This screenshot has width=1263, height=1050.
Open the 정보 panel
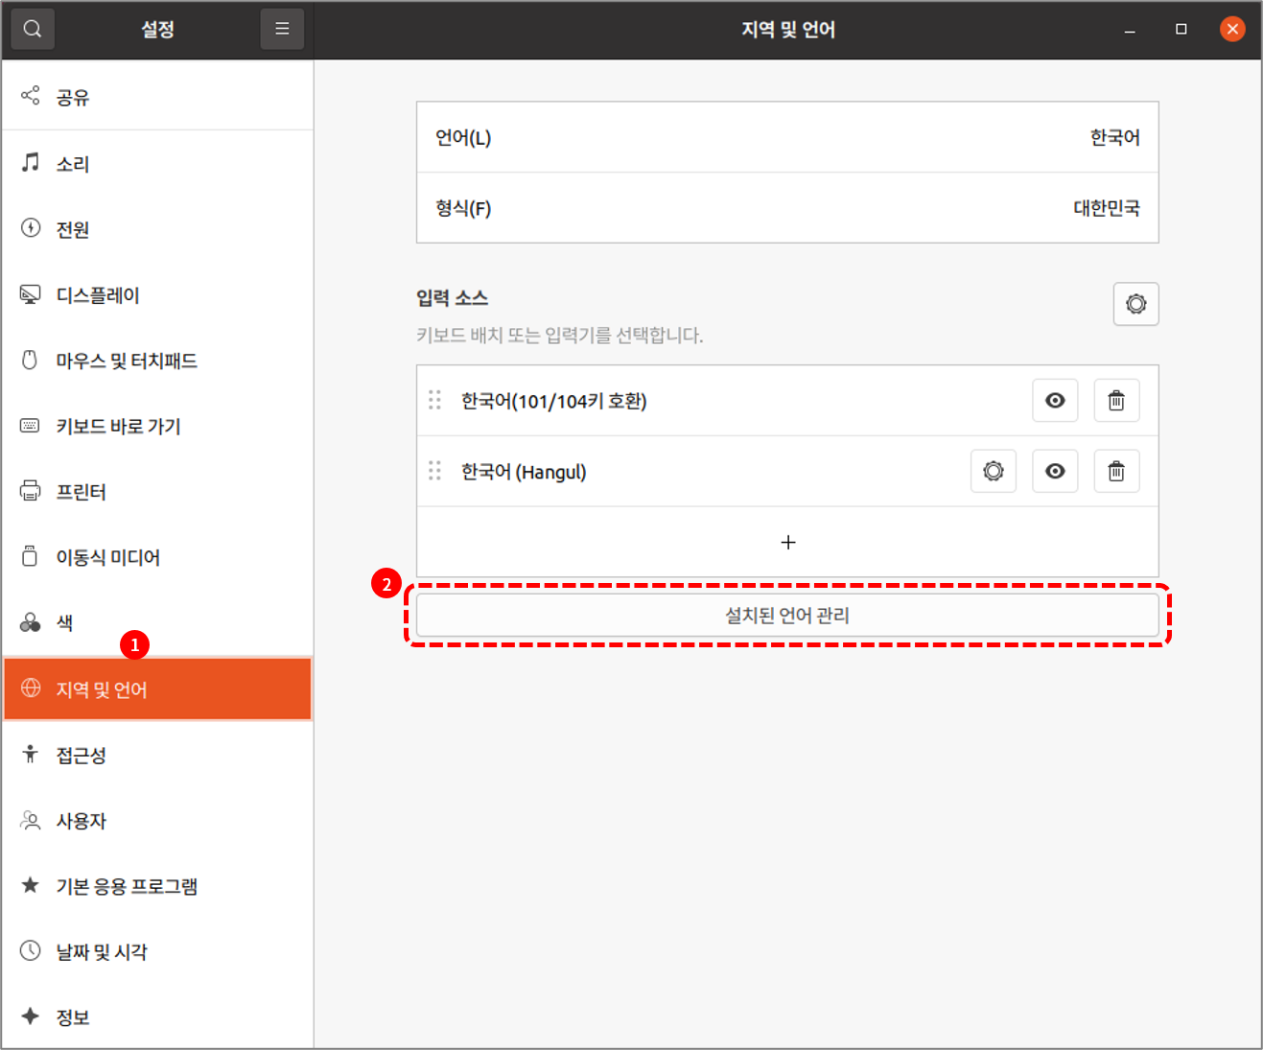(x=157, y=1016)
